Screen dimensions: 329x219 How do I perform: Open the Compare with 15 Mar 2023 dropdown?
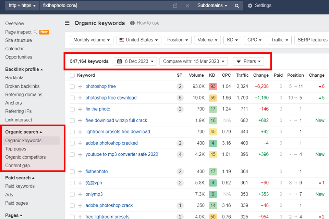pos(193,61)
